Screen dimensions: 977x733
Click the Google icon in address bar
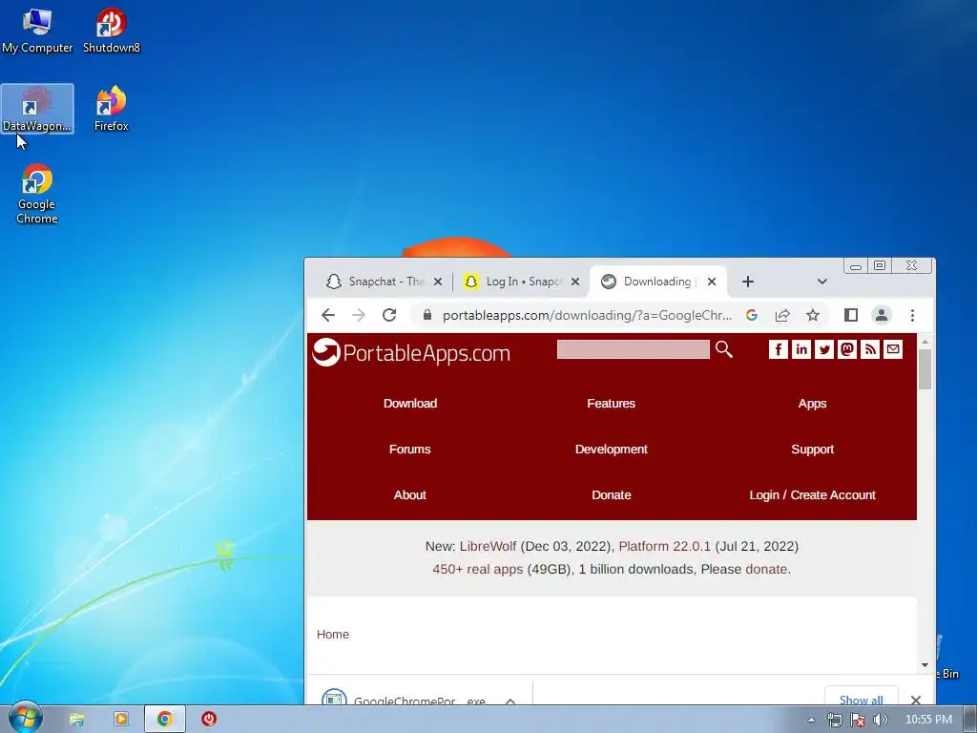click(x=752, y=315)
